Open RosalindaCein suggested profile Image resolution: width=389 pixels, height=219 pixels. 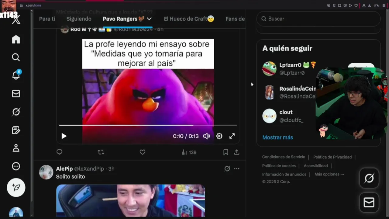(289, 92)
